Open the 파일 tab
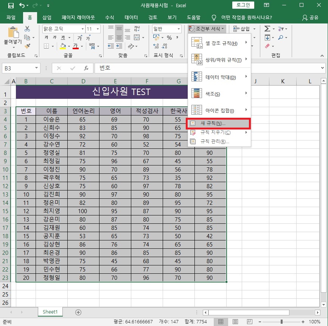This screenshot has height=326, width=328. pyautogui.click(x=11, y=17)
